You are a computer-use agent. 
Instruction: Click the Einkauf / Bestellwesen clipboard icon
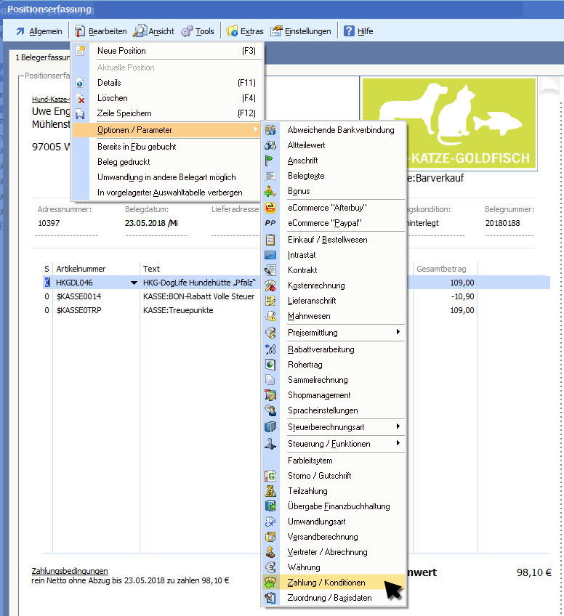(270, 240)
